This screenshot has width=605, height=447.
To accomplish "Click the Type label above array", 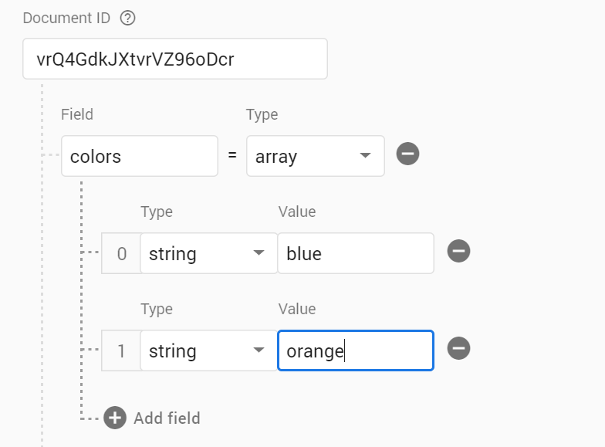I will click(262, 114).
